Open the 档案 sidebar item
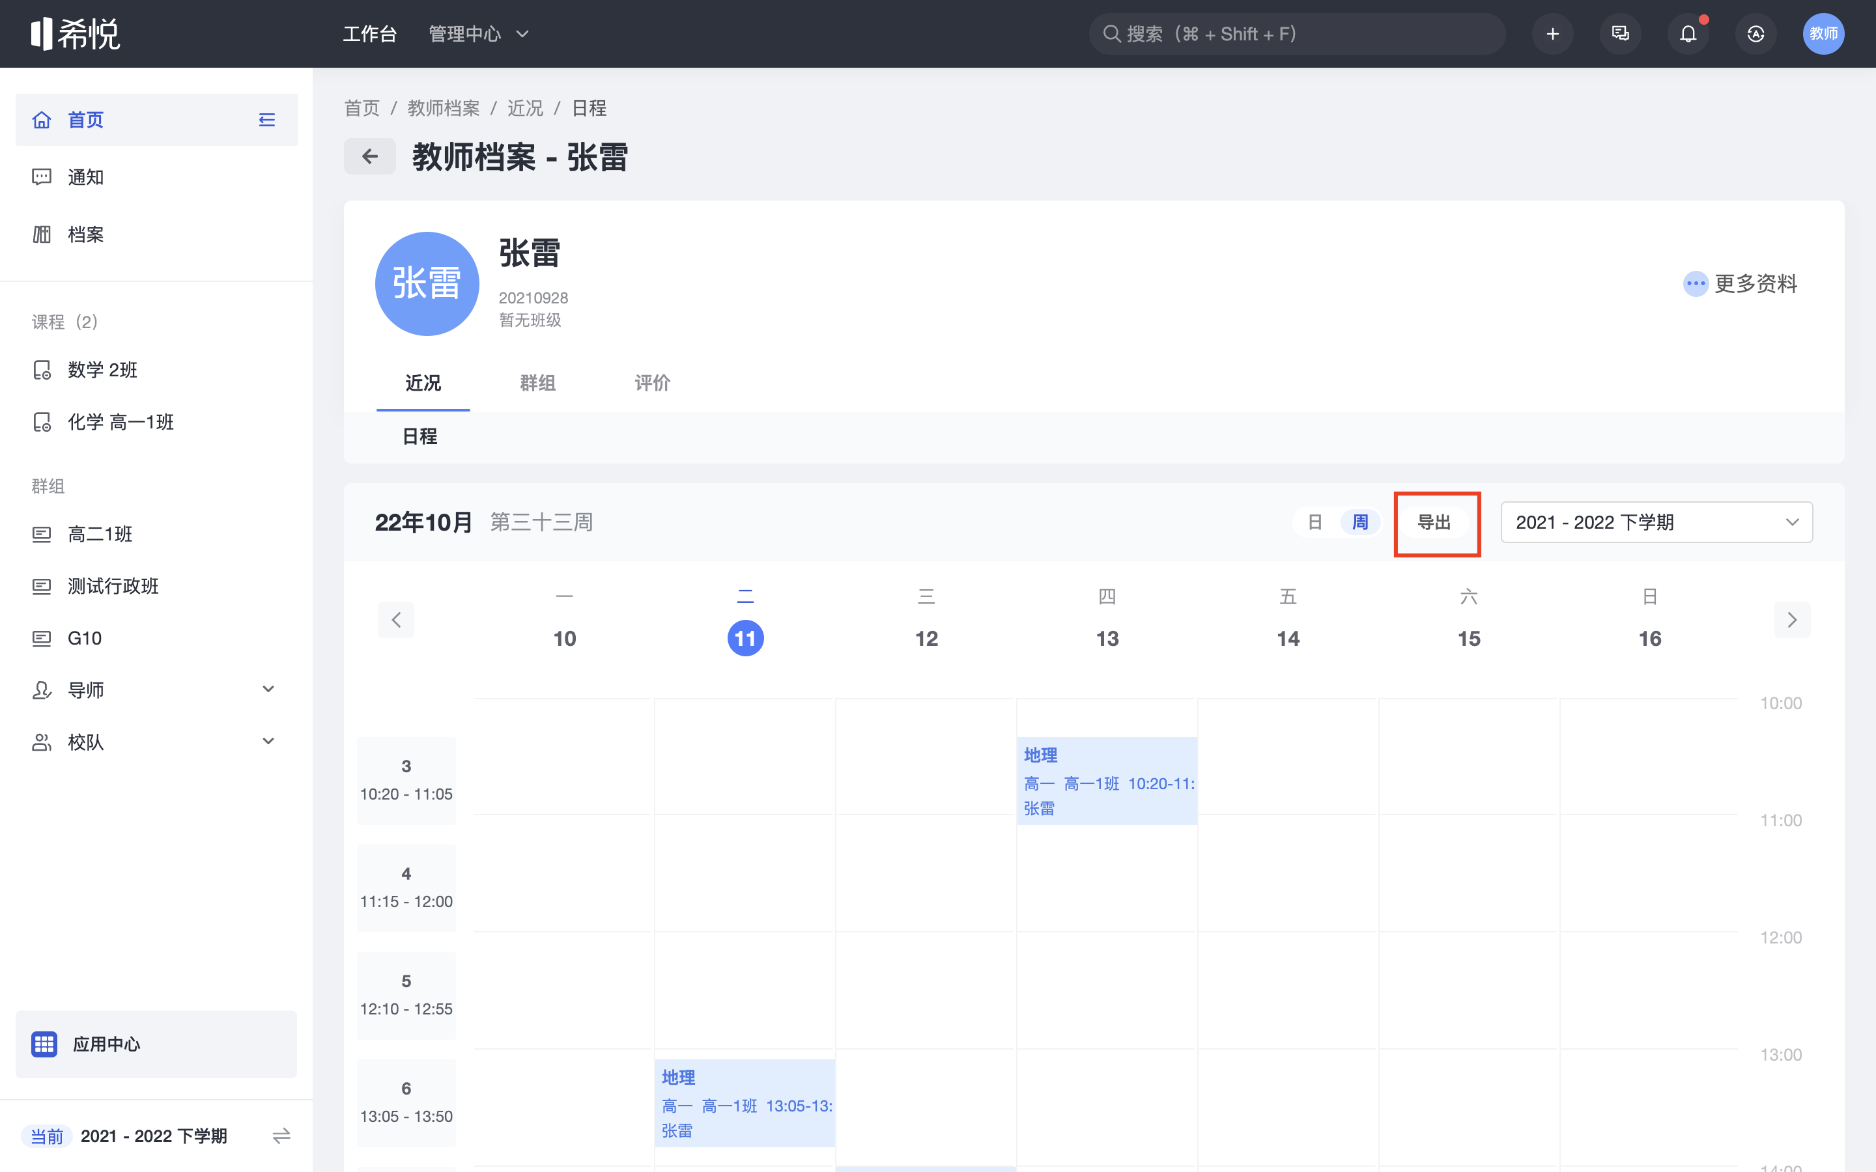Viewport: 1876px width, 1172px height. coord(156,234)
